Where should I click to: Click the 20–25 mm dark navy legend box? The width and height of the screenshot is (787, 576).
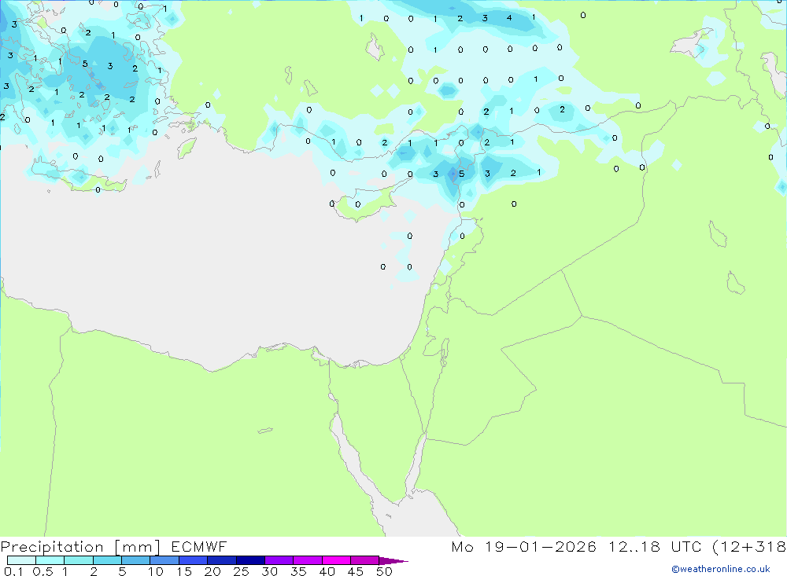click(x=222, y=560)
